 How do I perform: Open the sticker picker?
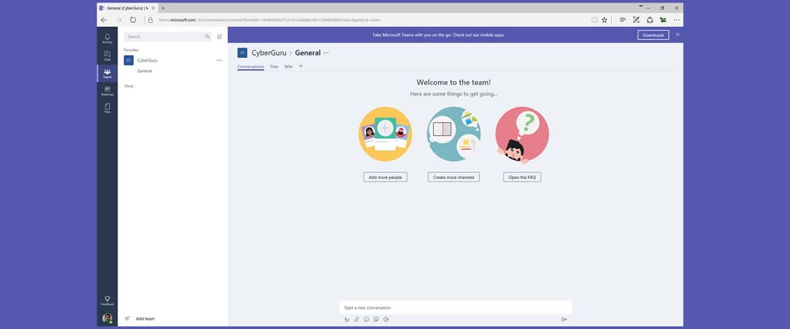click(376, 319)
